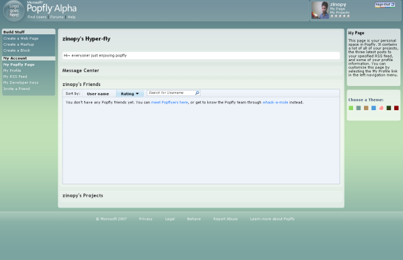The image size is (403, 260).
Task: Click the Sign Out button
Action: (x=384, y=5)
